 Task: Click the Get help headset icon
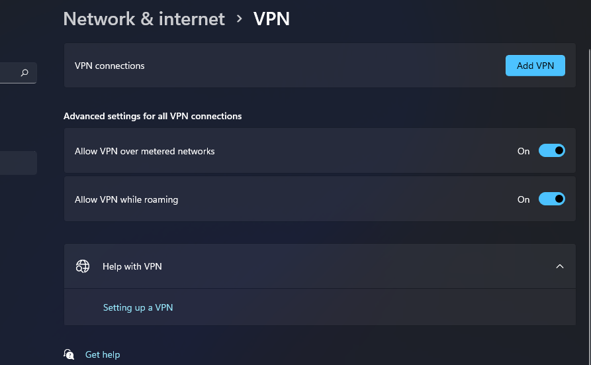(x=69, y=354)
